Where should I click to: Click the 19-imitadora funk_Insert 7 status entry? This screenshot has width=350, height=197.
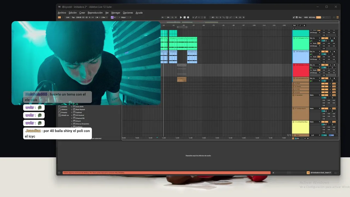click(321, 173)
